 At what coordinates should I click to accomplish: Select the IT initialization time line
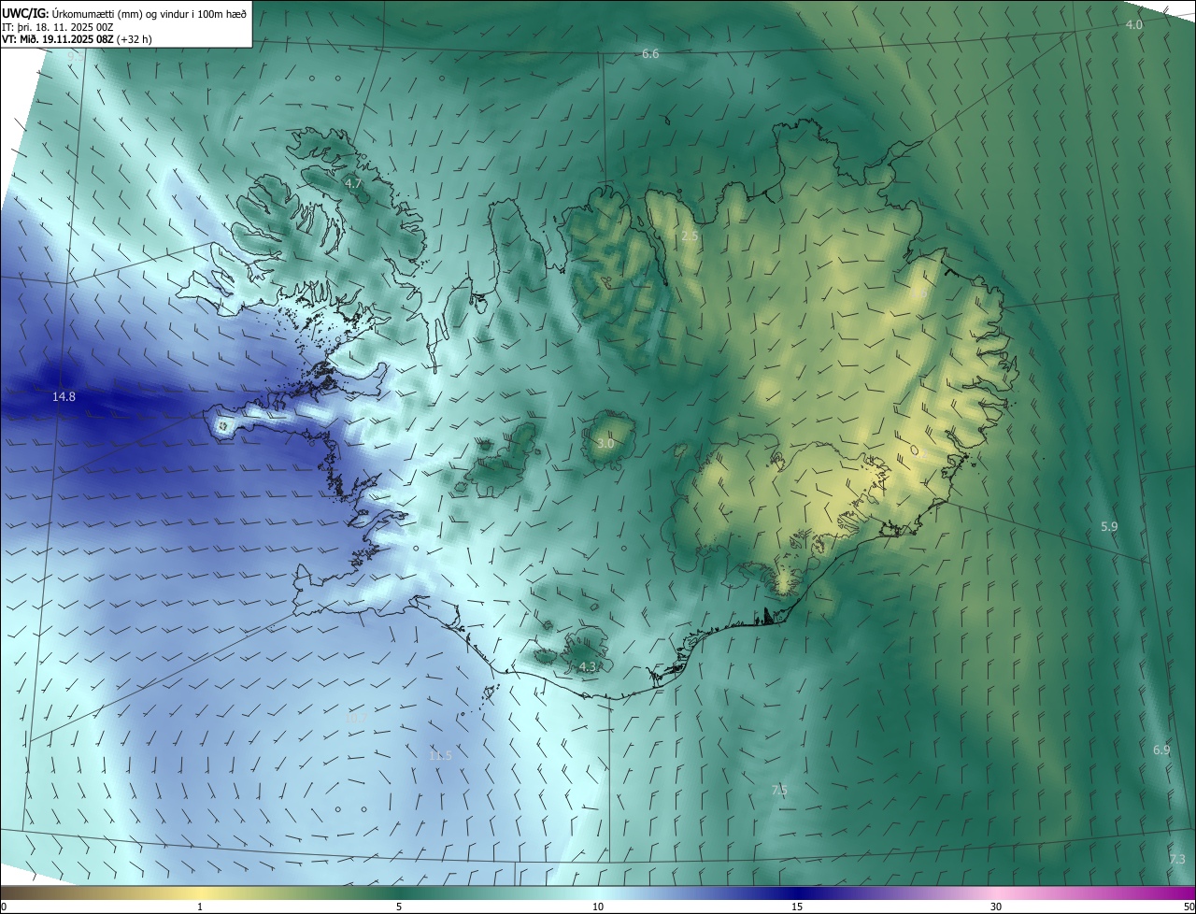point(59,27)
